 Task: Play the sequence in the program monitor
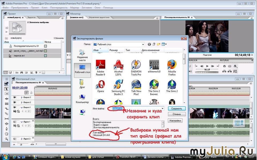point(207,66)
